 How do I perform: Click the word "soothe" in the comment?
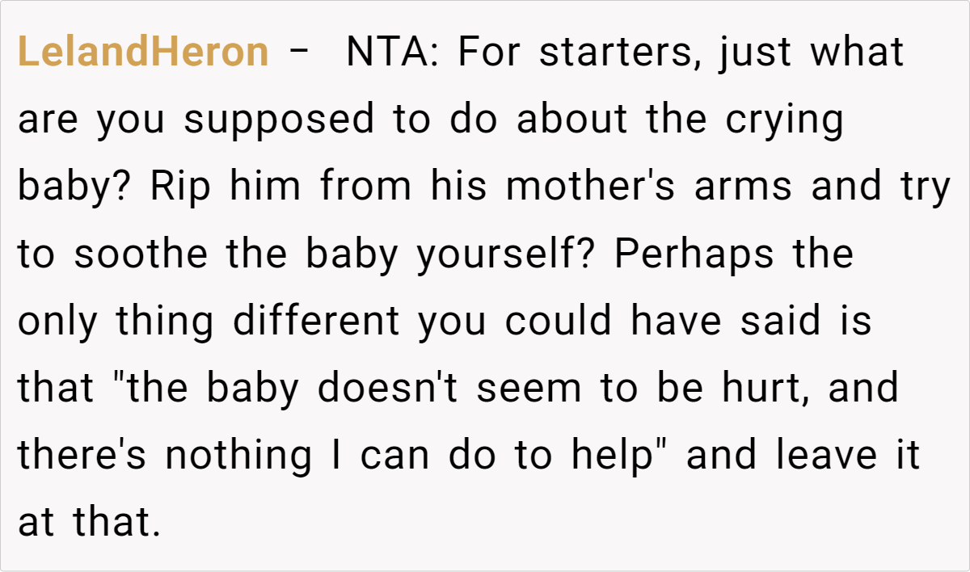click(144, 254)
